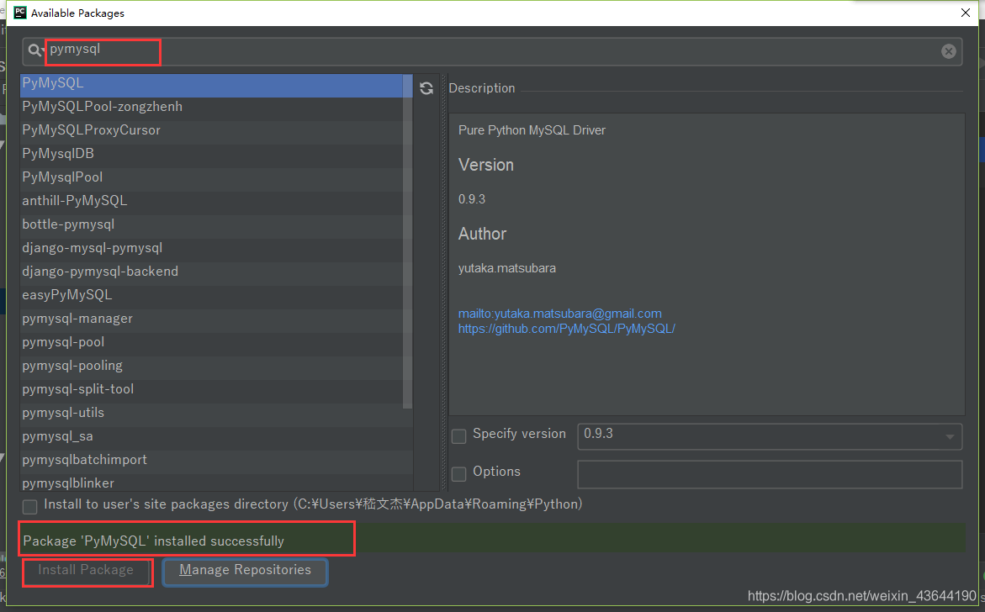Close the Available Packages dialog

966,13
